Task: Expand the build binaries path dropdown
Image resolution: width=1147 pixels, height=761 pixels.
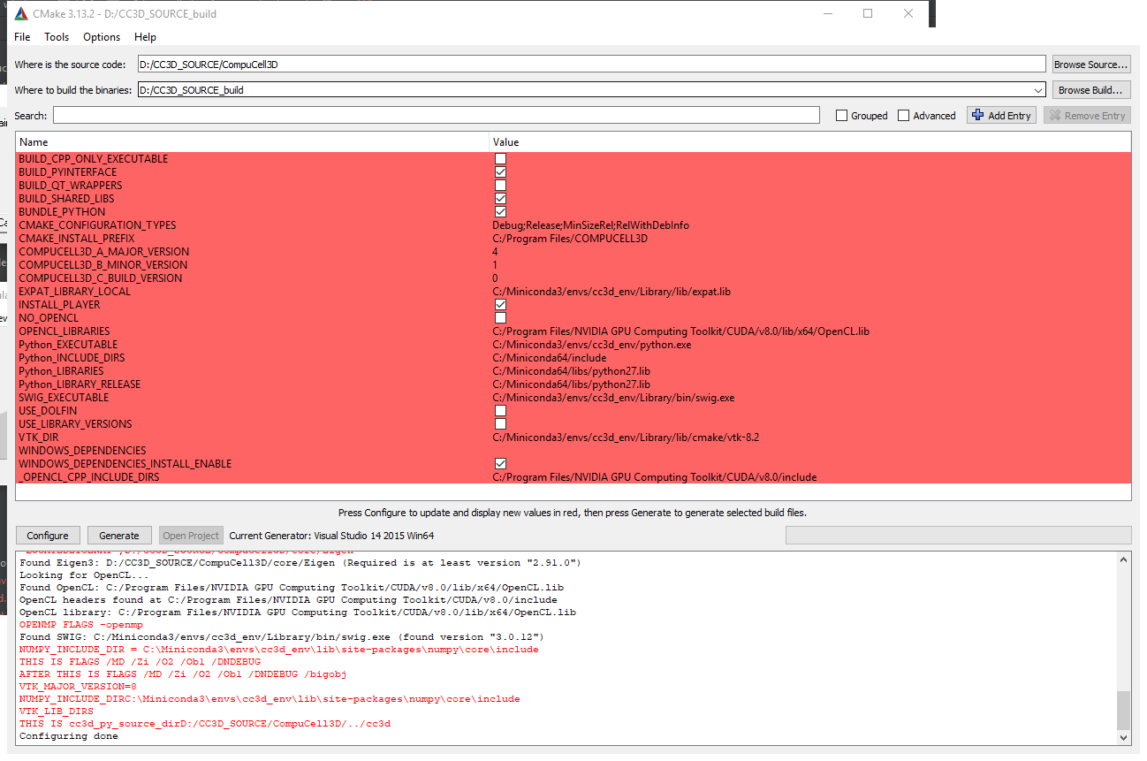Action: (x=1038, y=90)
